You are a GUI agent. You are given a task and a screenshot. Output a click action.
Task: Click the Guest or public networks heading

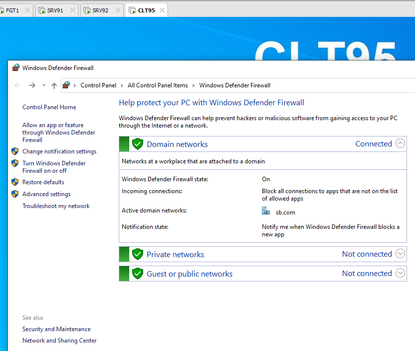click(189, 274)
